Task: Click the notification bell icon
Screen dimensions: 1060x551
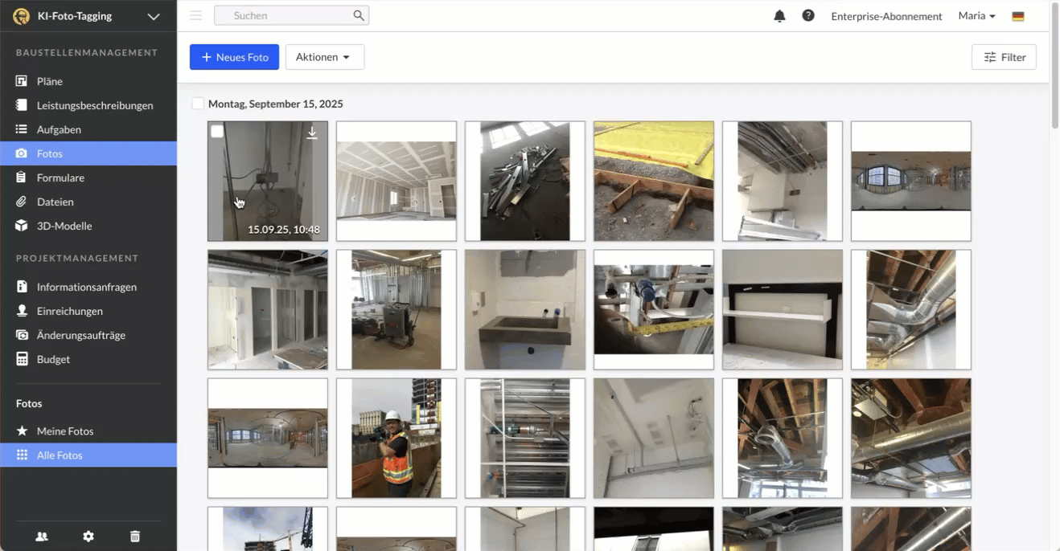Action: point(779,16)
